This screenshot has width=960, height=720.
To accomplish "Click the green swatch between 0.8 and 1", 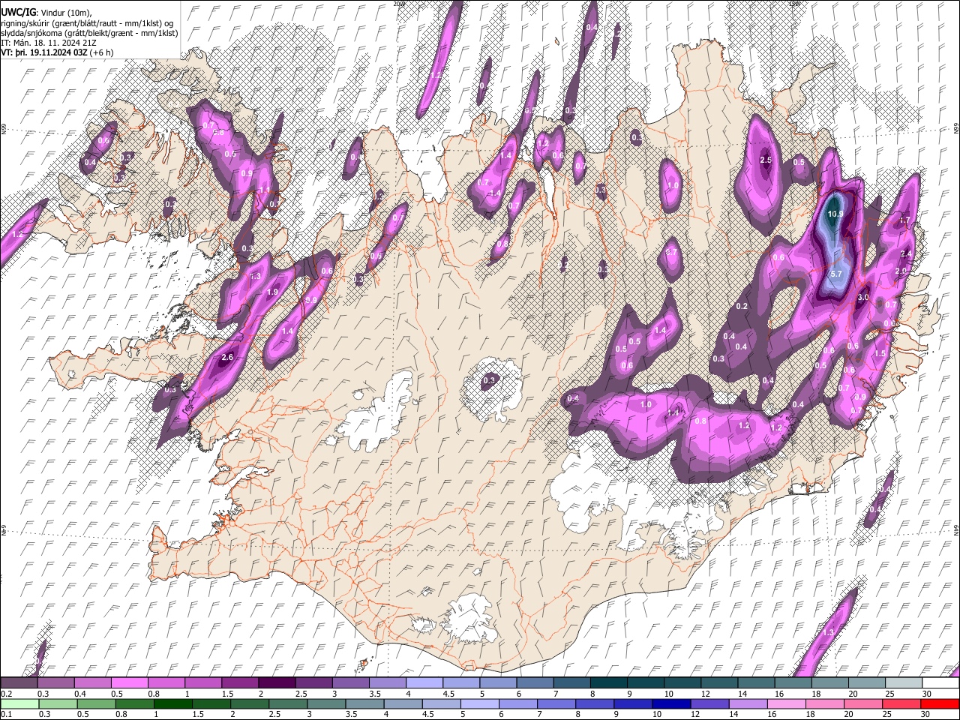I will click(x=133, y=703).
